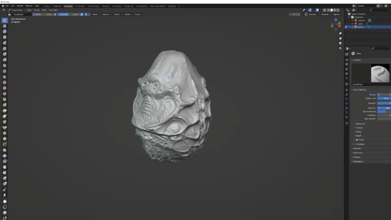Open the Options dropdown in header

point(338,14)
